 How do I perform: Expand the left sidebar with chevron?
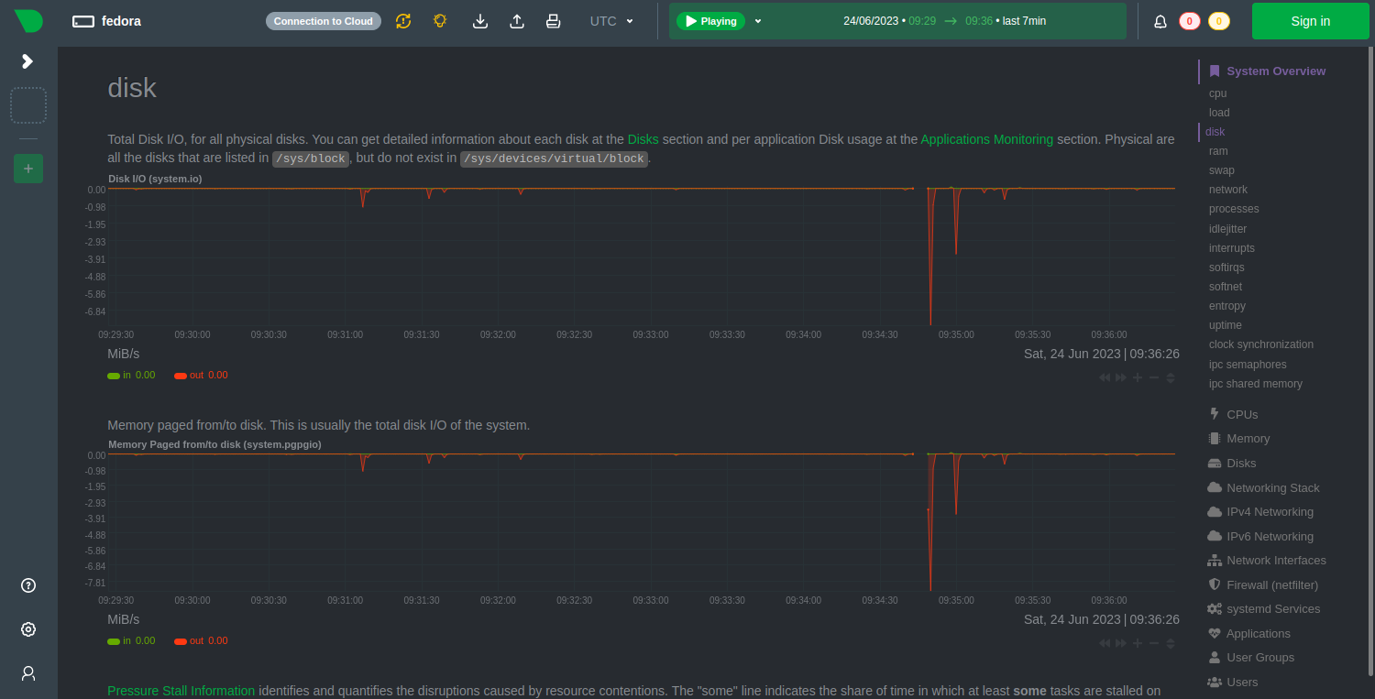(x=27, y=61)
